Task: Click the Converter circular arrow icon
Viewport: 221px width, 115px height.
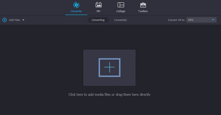Action: [x=76, y=5]
